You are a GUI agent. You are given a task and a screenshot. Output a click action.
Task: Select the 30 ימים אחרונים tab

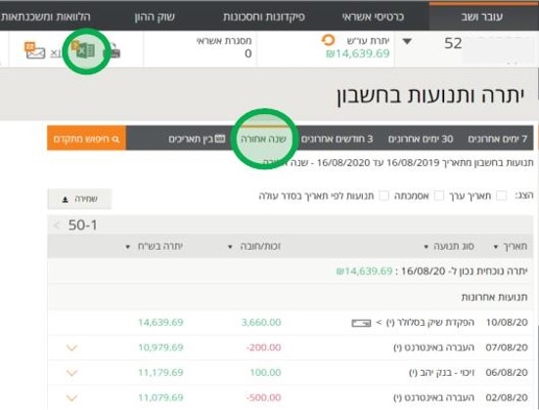[x=421, y=139]
